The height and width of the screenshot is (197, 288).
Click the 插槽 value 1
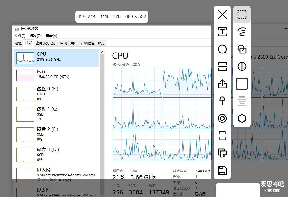point(196,177)
